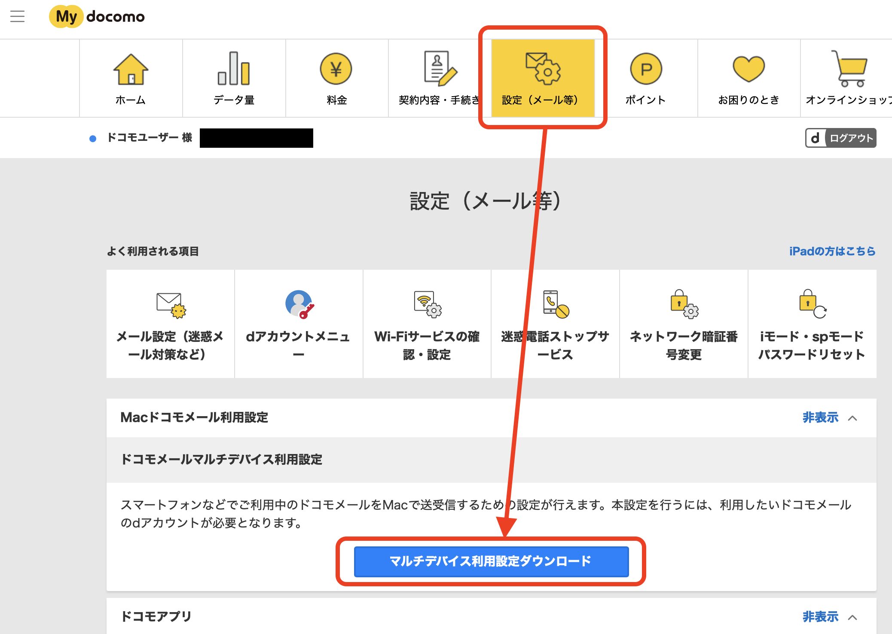Click the My docomo logo
Image resolution: width=892 pixels, height=634 pixels.
point(97,17)
